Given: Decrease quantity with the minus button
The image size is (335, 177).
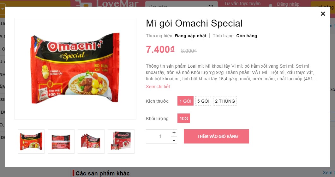Looking at the screenshot, I should pyautogui.click(x=174, y=140).
